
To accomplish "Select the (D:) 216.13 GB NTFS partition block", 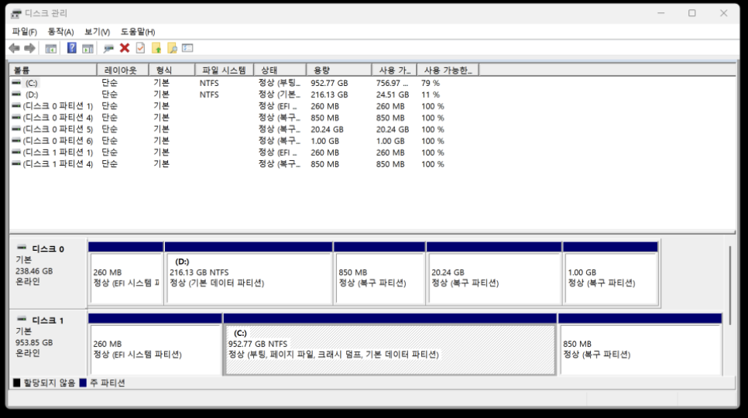I will pos(249,278).
